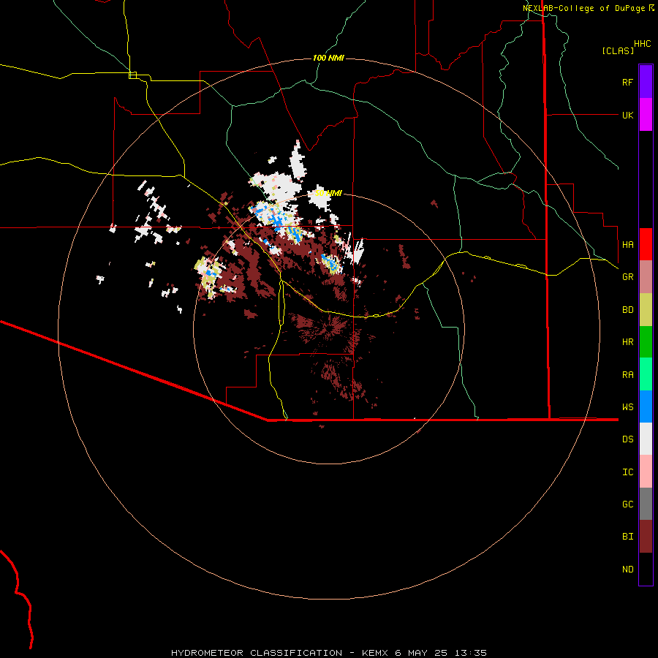Click the GC legend label
The image size is (658, 658).
(627, 504)
